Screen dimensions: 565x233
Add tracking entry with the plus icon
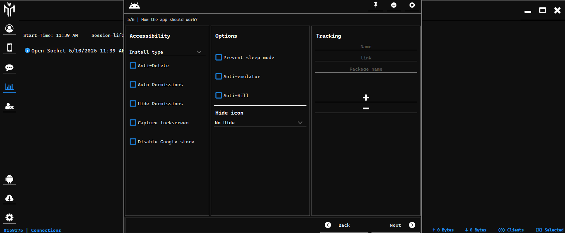[x=366, y=97]
